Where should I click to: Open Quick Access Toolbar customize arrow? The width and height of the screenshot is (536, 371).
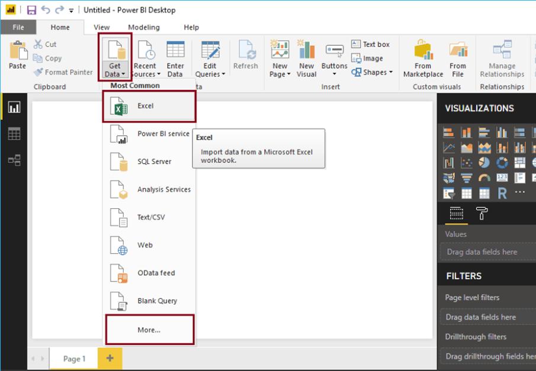click(x=71, y=11)
